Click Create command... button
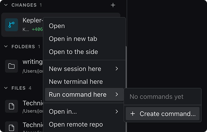The width and height of the screenshot is (207, 132). click(162, 114)
